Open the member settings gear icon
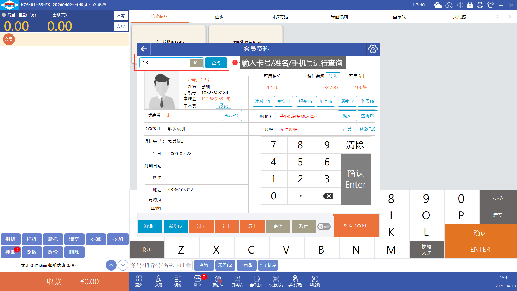This screenshot has height=291, width=517. [373, 49]
